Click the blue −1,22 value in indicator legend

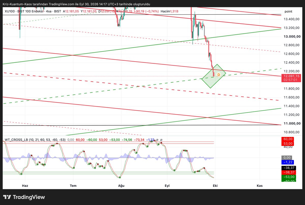pos(150,140)
